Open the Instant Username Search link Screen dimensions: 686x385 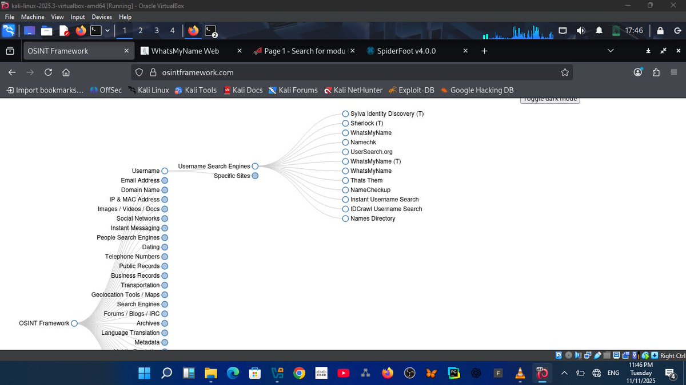click(384, 199)
